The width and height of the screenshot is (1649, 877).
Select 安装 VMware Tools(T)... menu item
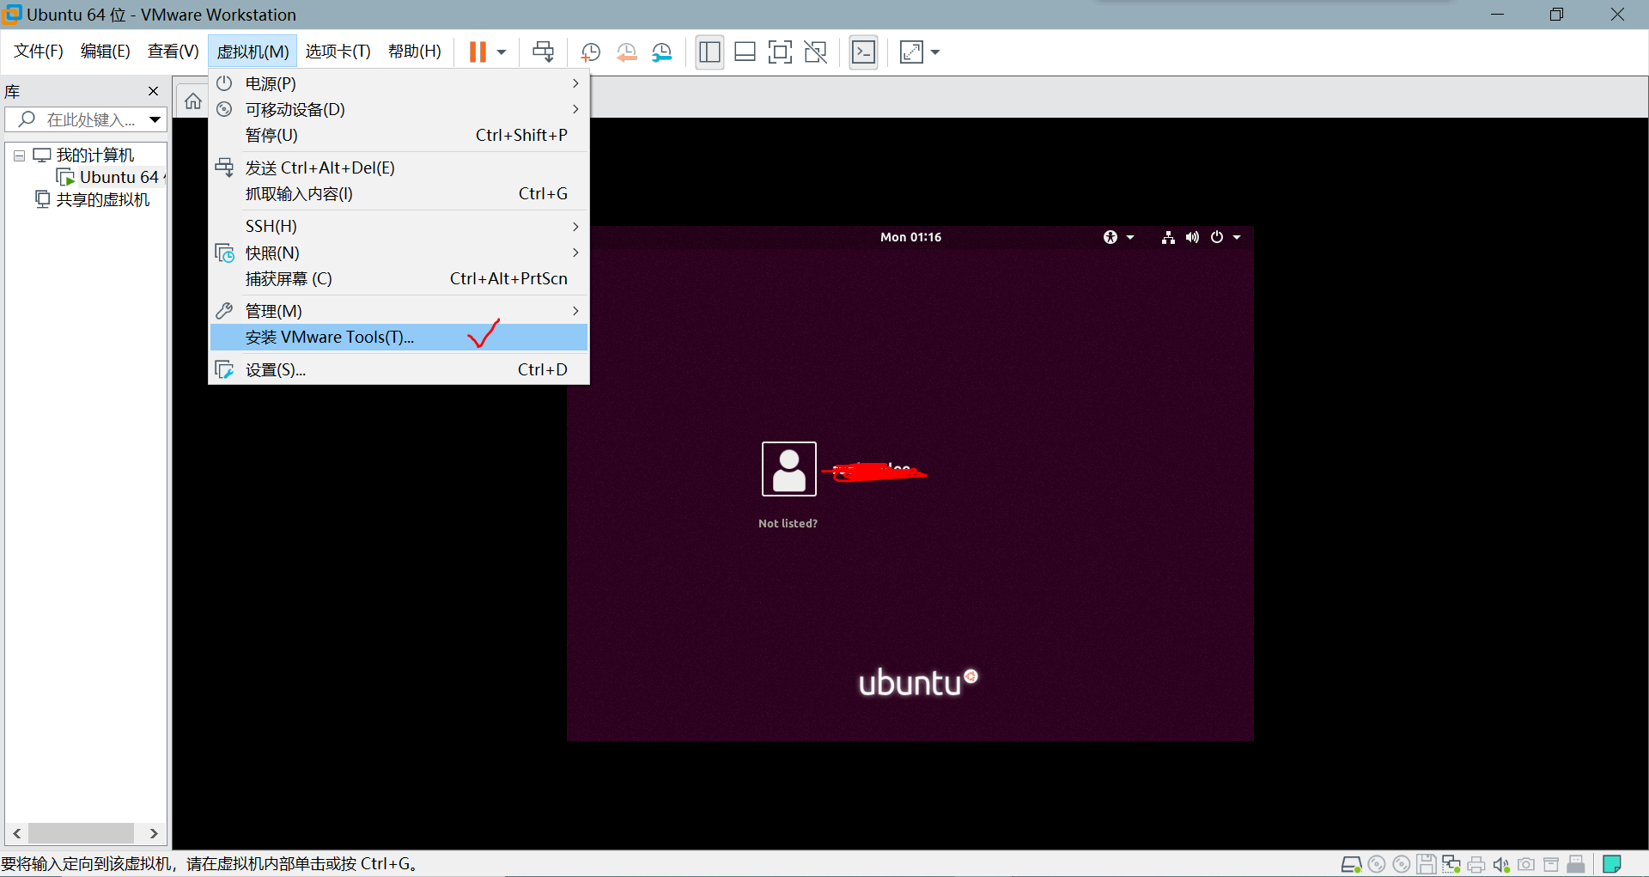point(399,337)
